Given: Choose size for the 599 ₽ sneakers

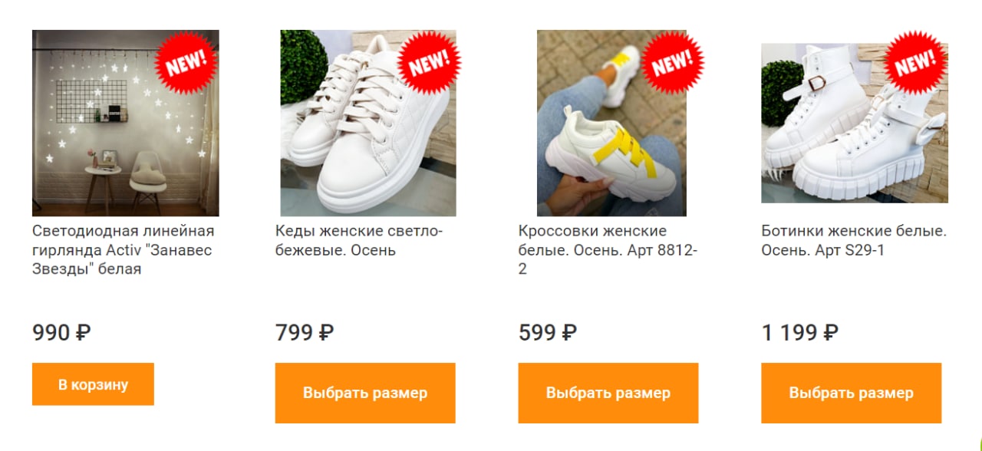Looking at the screenshot, I should point(608,393).
